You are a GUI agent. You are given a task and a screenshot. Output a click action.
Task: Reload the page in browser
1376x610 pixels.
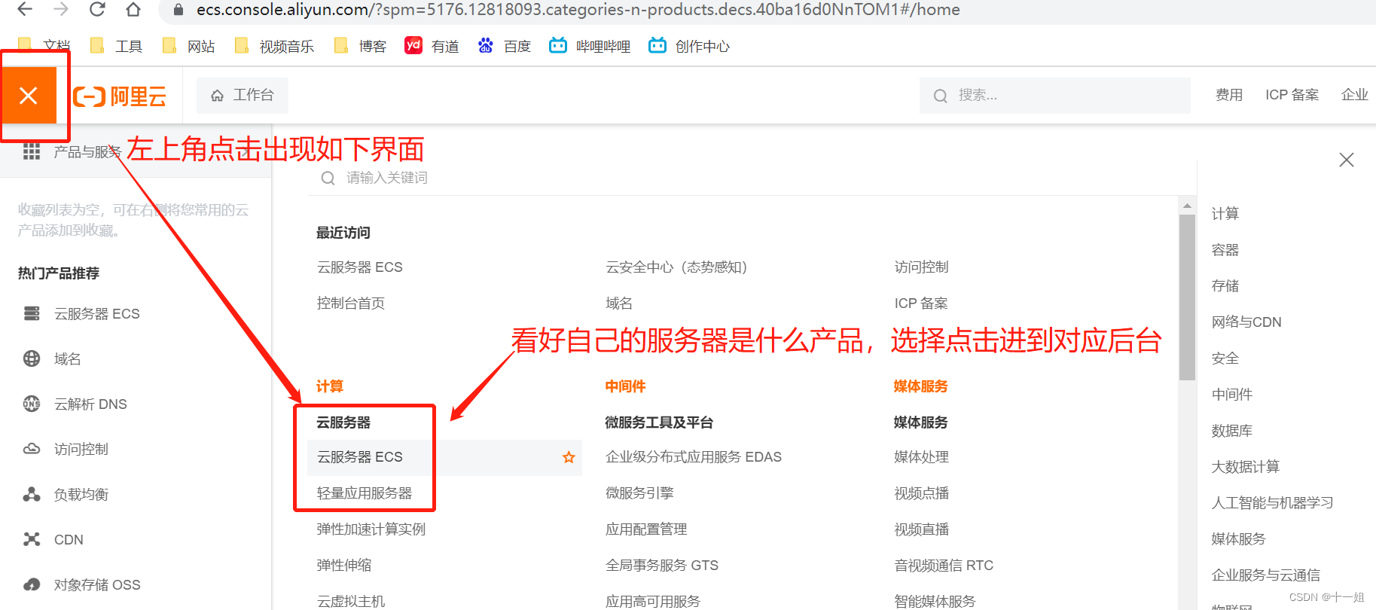tap(97, 9)
